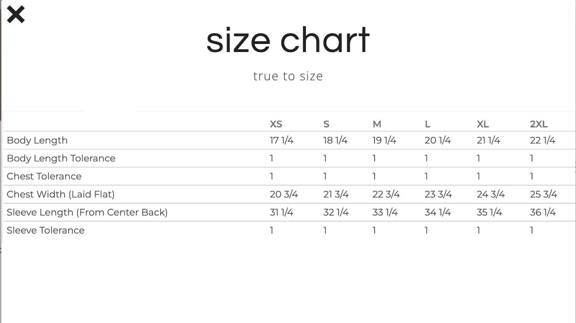The height and width of the screenshot is (323, 576).
Task: Click the Chest Tolerance row label
Action: (44, 176)
